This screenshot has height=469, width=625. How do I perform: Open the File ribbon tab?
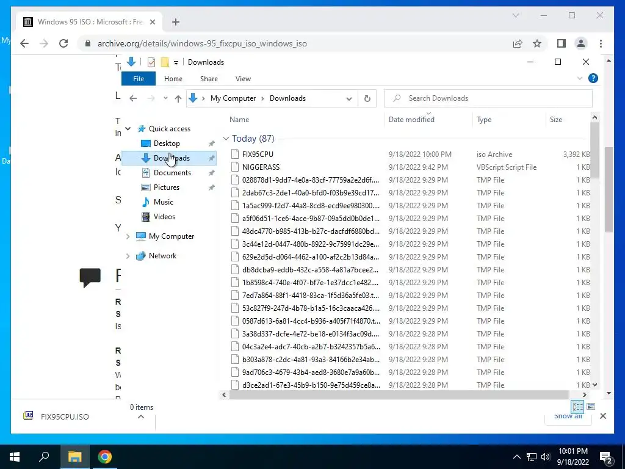pyautogui.click(x=139, y=79)
